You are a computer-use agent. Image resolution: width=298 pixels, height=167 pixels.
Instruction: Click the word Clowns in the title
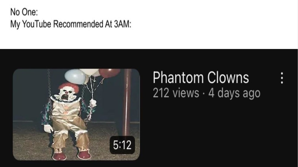pyautogui.click(x=228, y=78)
